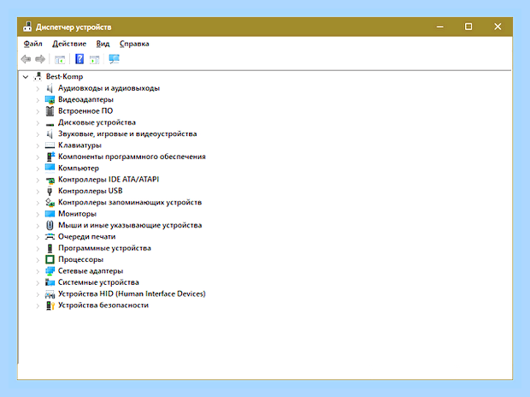
Task: Select the Очереди печати row text
Action: point(87,237)
